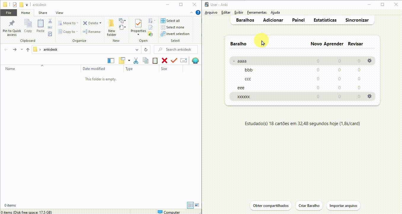Screen dimensions: 402x214
Task: Click the shell icon in Explorer toolbar
Action: (195, 60)
